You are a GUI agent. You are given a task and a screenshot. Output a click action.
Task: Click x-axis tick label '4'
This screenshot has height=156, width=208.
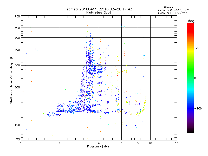point(99,143)
